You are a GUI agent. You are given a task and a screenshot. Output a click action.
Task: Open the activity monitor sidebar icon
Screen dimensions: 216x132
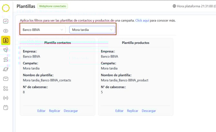6,21
